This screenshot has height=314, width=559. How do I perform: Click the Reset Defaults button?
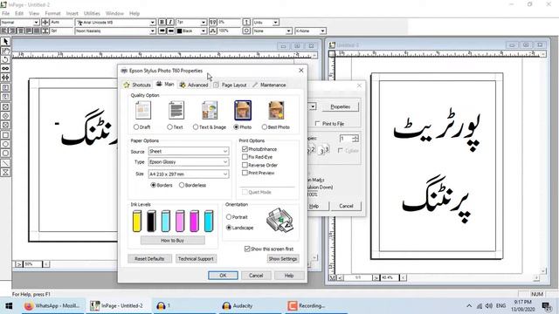pos(149,259)
